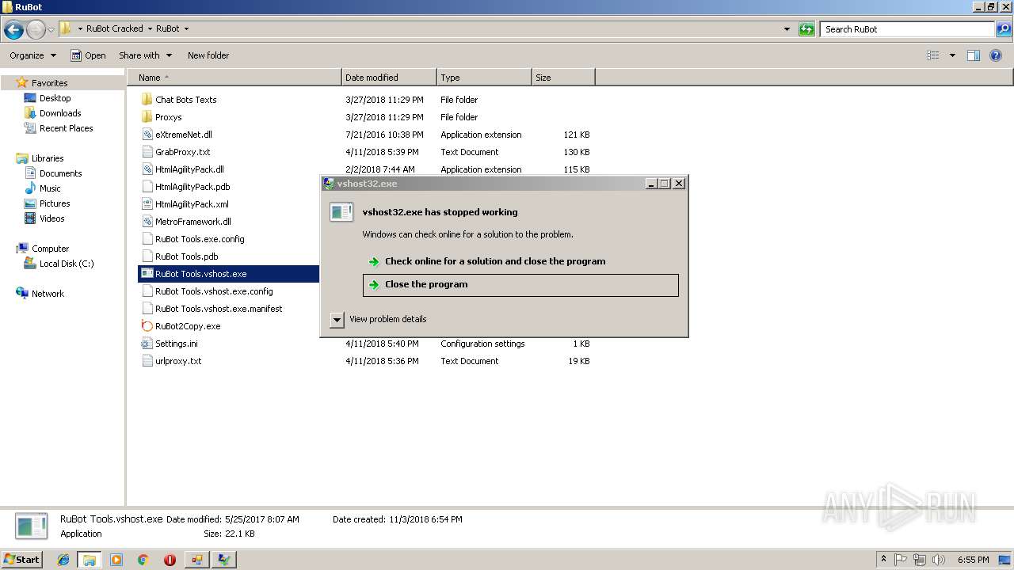Click the search magnifier icon
1014x570 pixels.
[x=1004, y=29]
